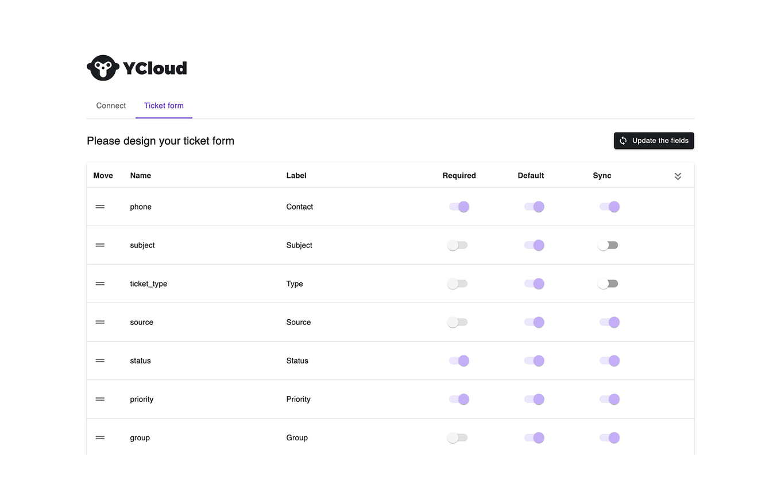
Task: Select the status name cell
Action: point(140,361)
